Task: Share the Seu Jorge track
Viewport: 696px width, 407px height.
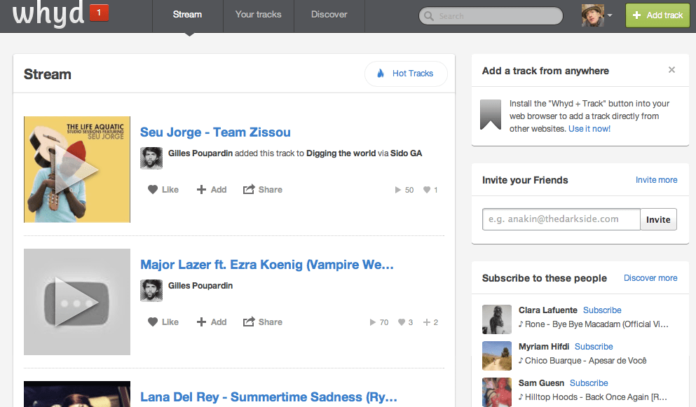Action: point(263,190)
